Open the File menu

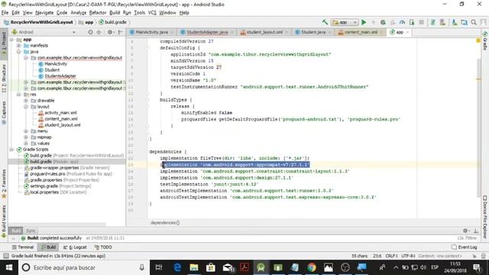click(5, 13)
